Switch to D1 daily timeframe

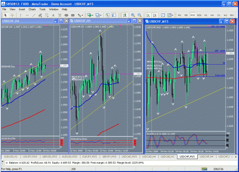click(x=219, y=15)
